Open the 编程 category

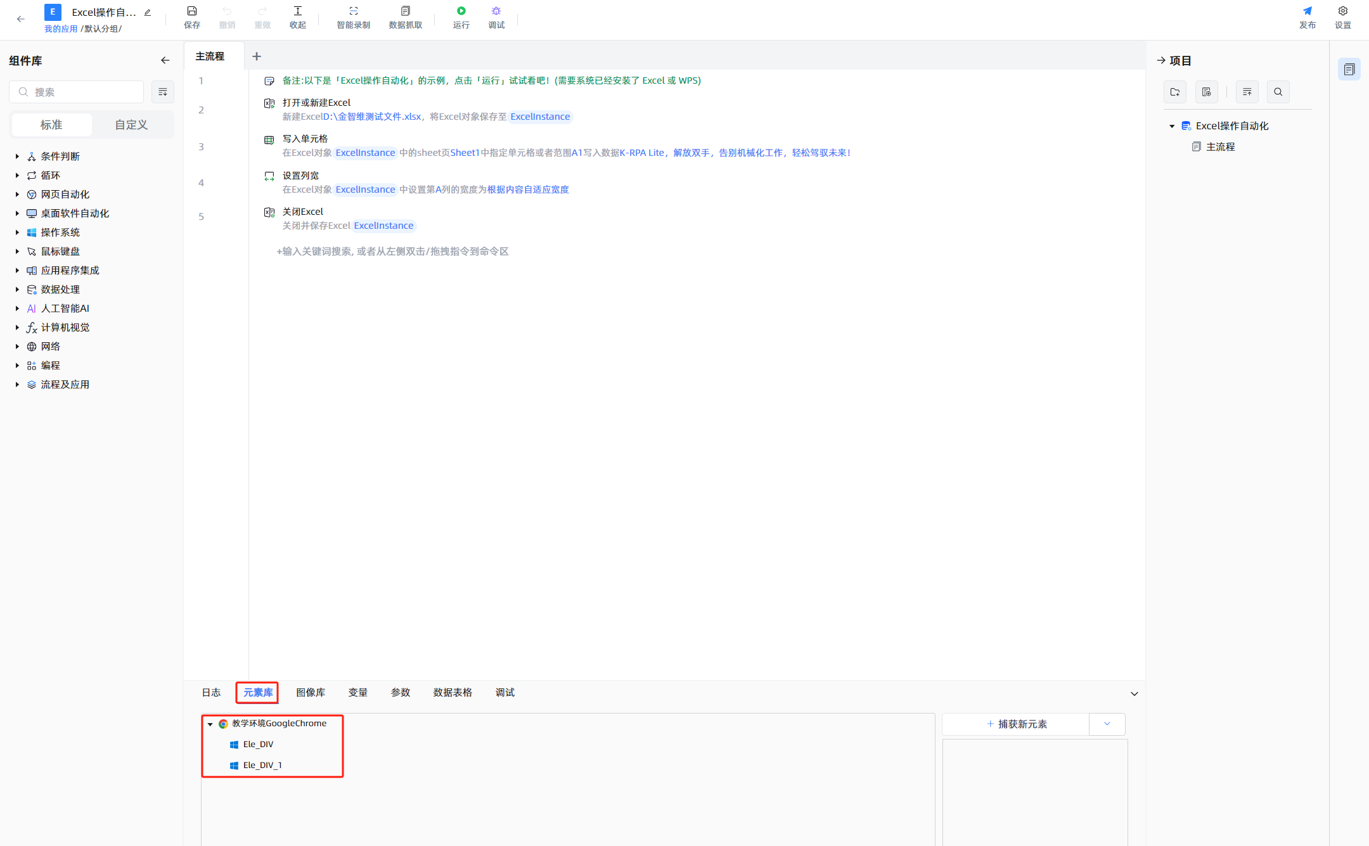click(51, 366)
